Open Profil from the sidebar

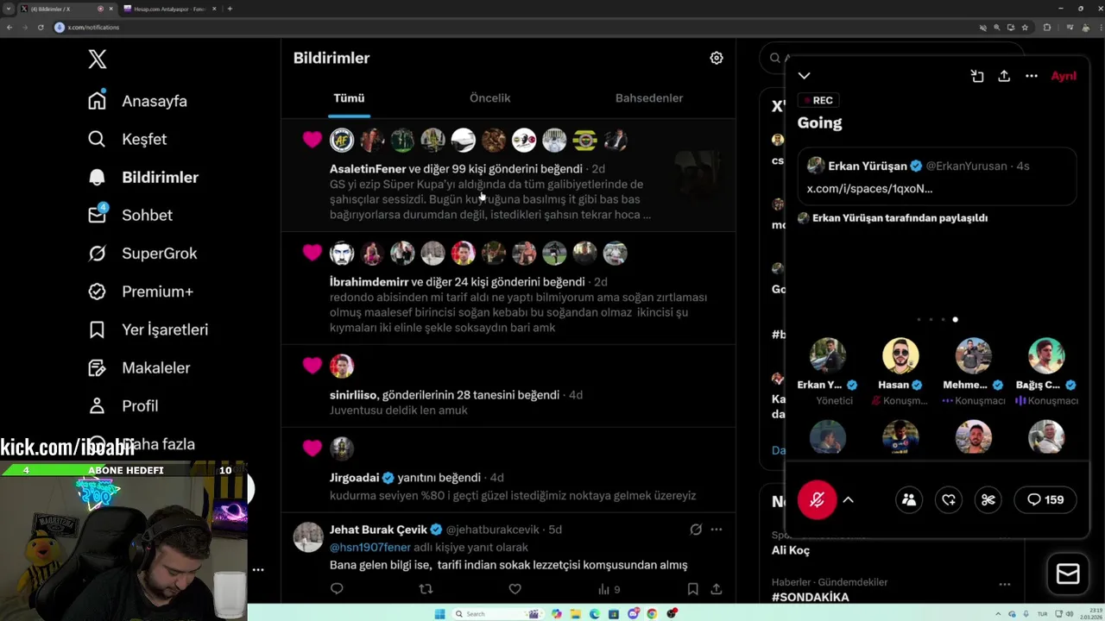tap(123, 405)
